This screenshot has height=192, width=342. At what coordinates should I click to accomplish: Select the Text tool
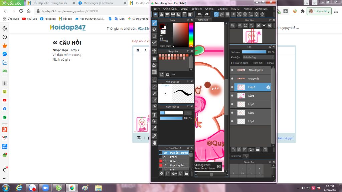click(x=154, y=115)
